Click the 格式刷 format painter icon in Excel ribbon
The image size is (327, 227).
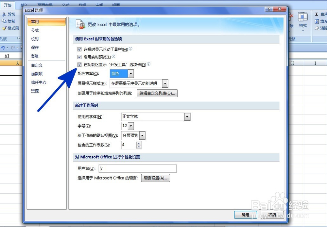(4, 28)
